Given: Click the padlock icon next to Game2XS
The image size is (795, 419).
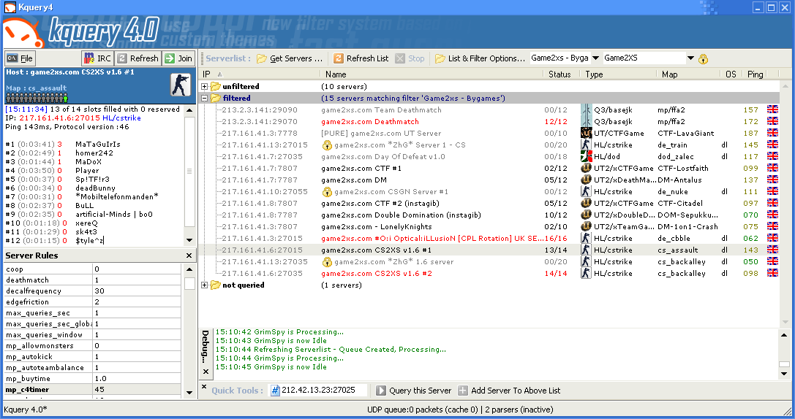Looking at the screenshot, I should click(x=703, y=58).
